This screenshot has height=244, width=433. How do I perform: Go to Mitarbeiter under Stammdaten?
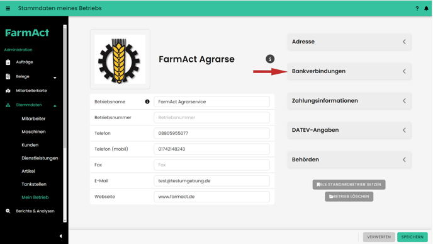33,119
